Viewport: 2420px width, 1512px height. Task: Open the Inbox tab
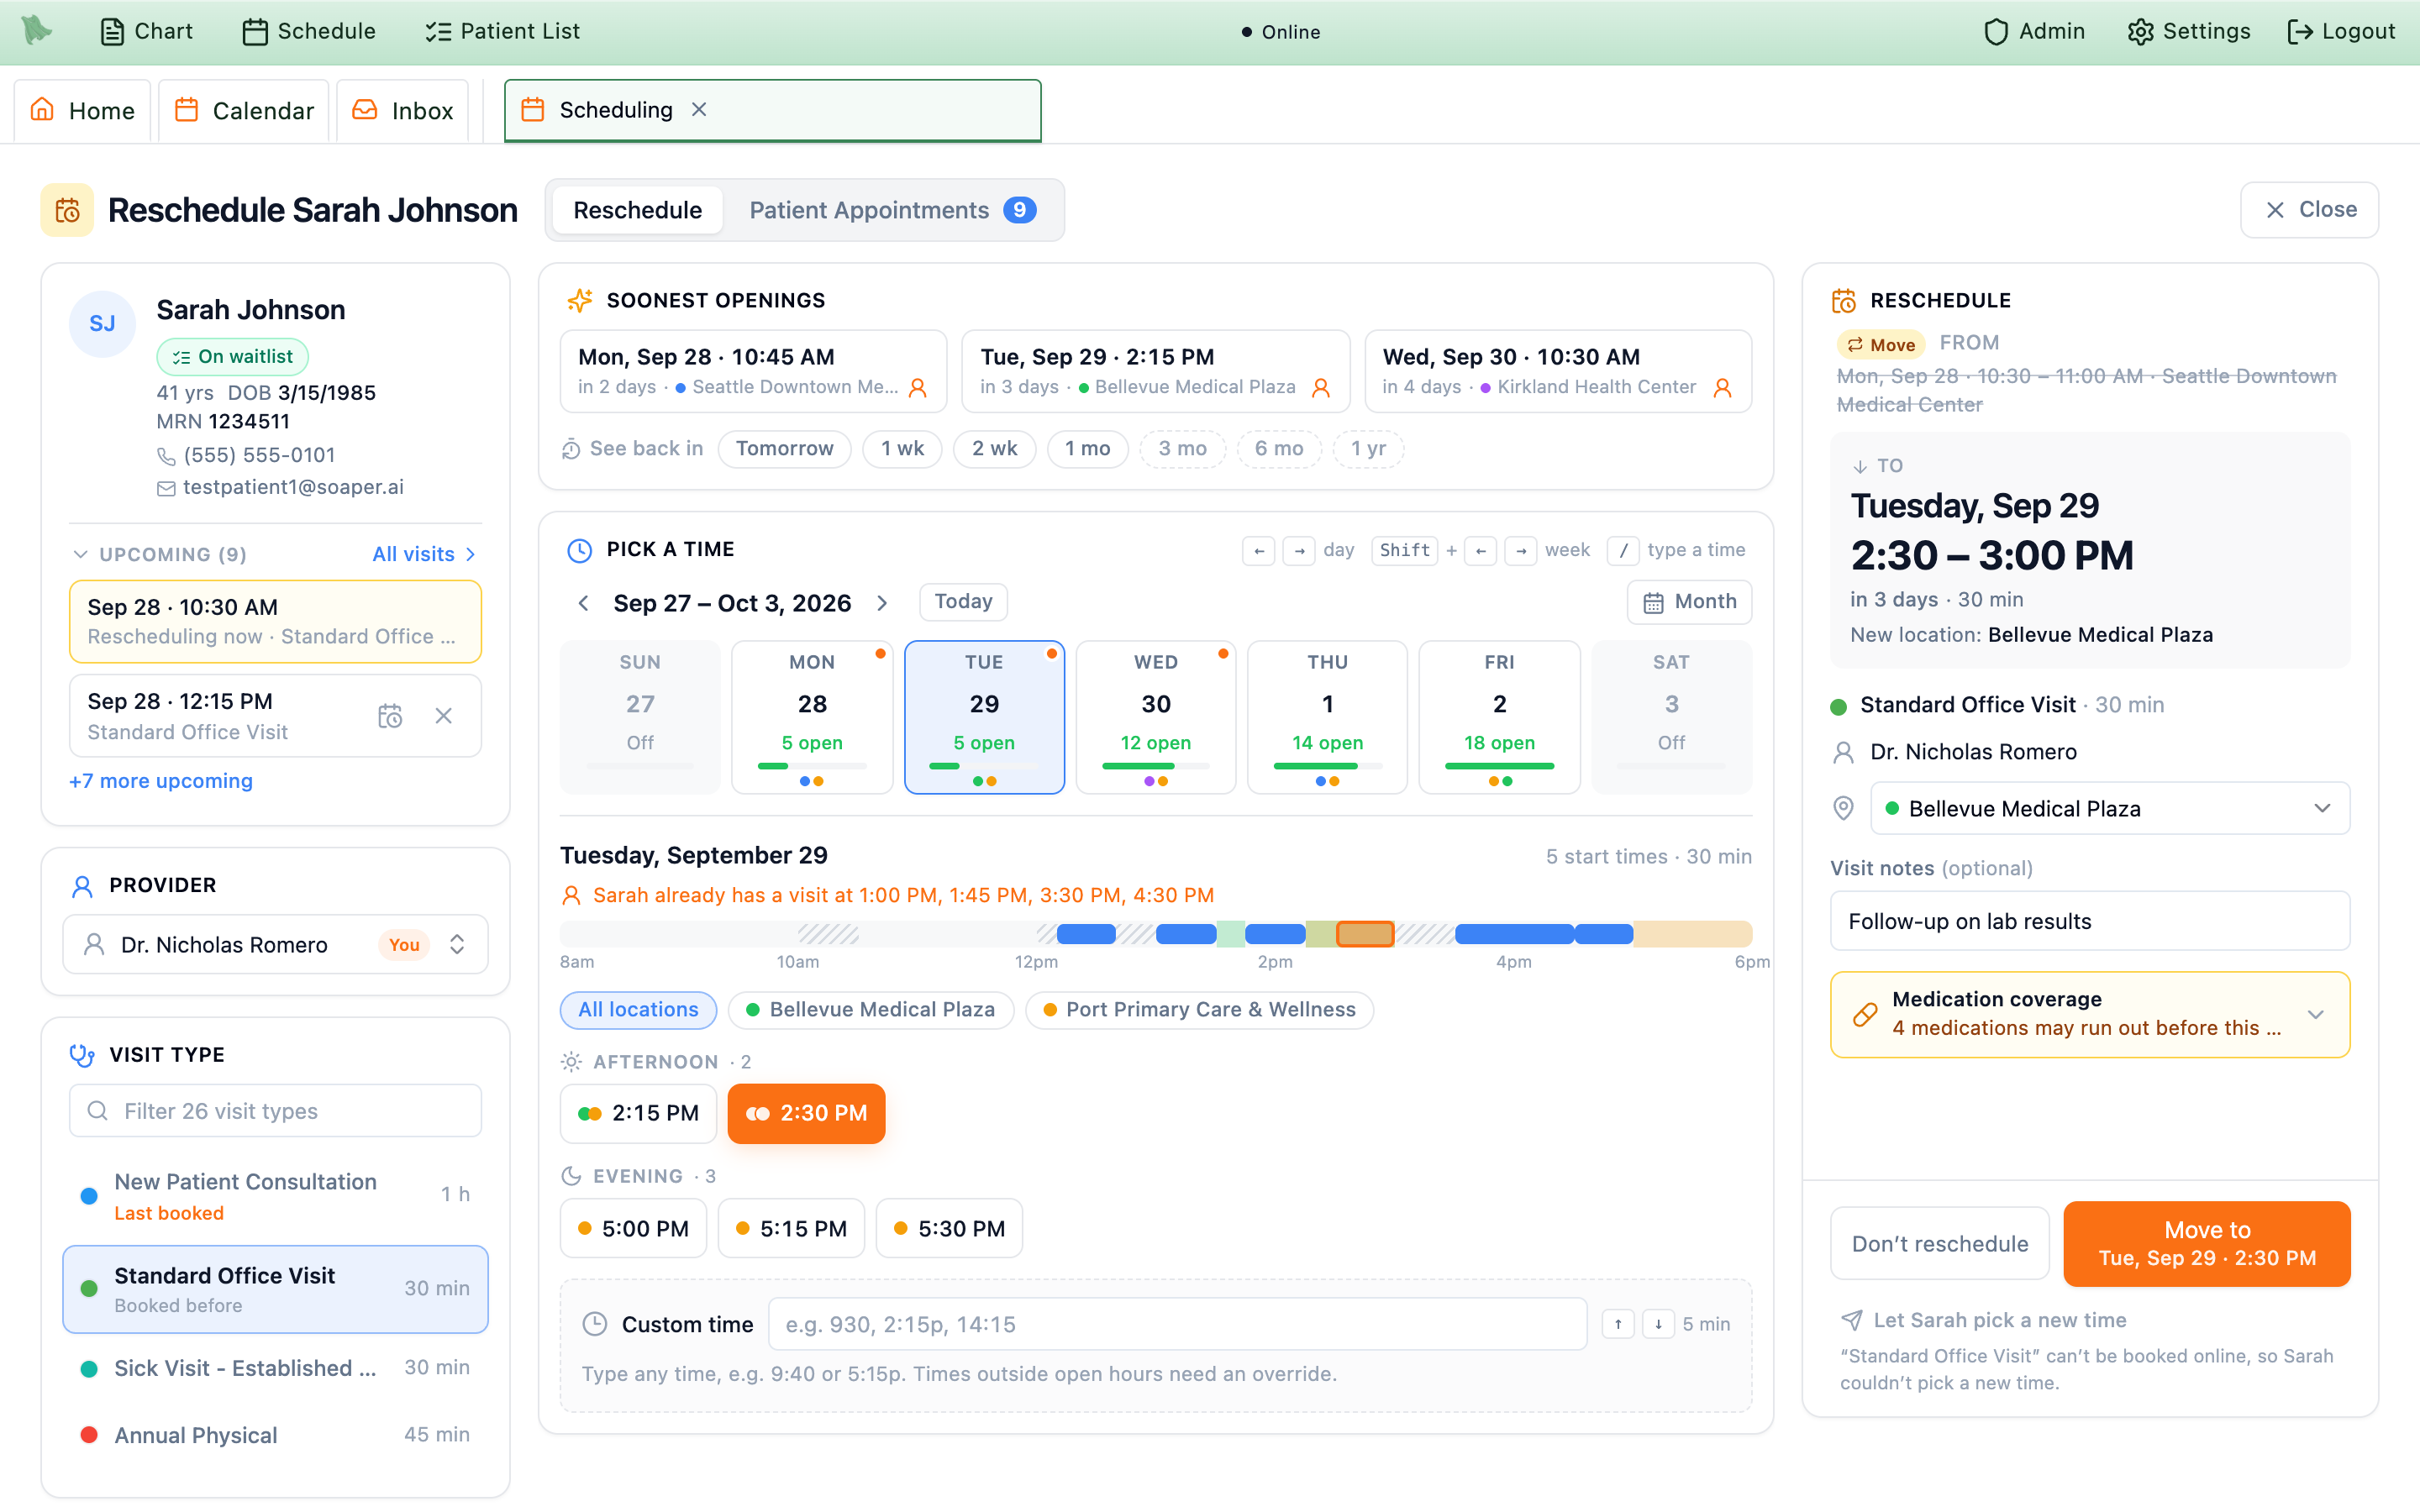[402, 110]
